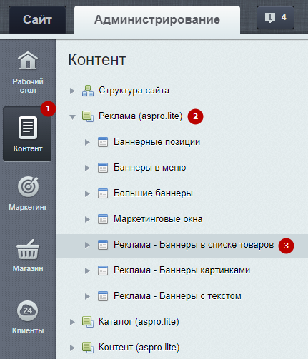This screenshot has height=359, width=308.
Task: Click the Баннеры в меню list icon
Action: click(x=103, y=168)
